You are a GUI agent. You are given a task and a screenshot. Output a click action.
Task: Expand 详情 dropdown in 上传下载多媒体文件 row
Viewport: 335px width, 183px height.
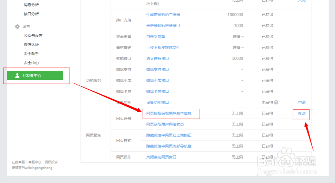point(238,48)
